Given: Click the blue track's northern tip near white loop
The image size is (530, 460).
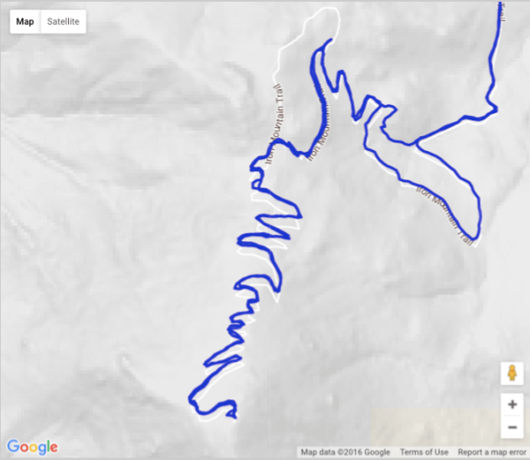Looking at the screenshot, I should click(x=330, y=40).
